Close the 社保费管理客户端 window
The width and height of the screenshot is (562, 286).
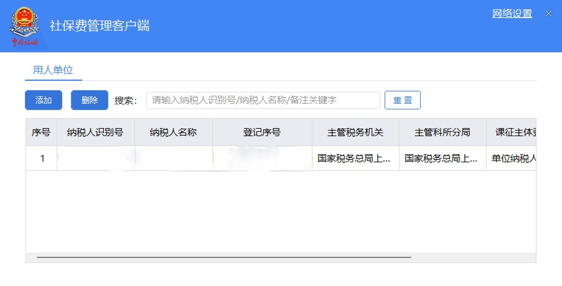(x=548, y=14)
